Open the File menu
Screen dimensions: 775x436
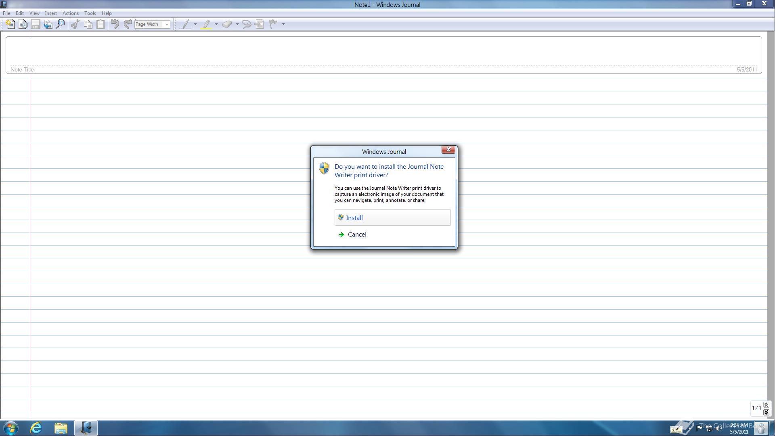click(6, 13)
